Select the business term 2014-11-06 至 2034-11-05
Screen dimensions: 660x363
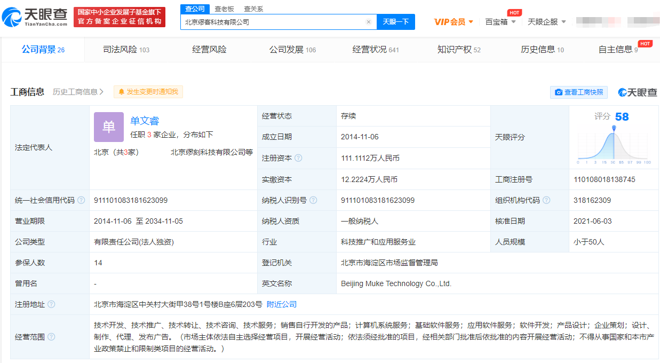[x=139, y=221]
